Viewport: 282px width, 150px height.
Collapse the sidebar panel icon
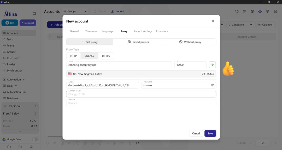(34, 14)
